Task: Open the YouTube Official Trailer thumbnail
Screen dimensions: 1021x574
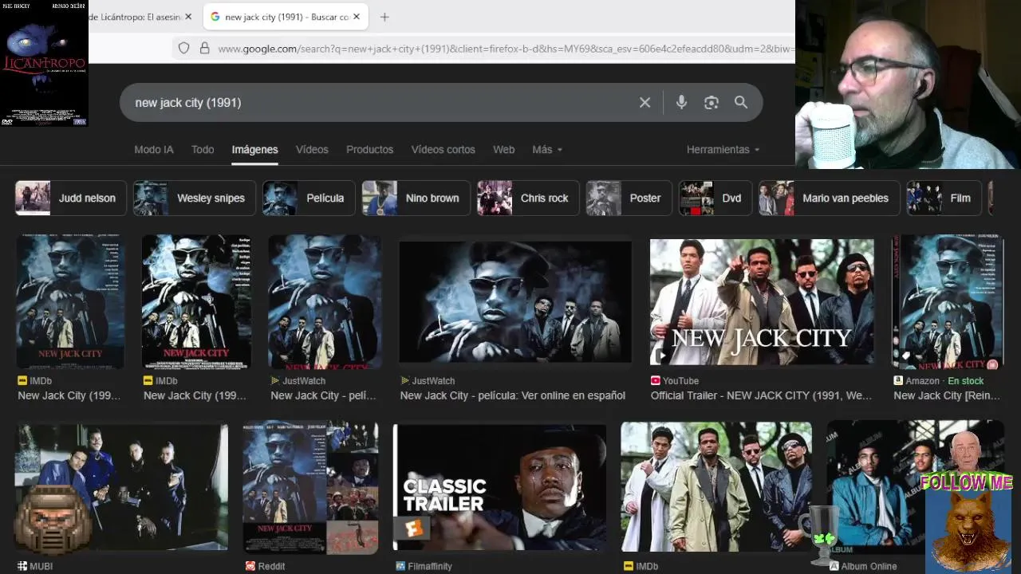Action: pos(762,301)
